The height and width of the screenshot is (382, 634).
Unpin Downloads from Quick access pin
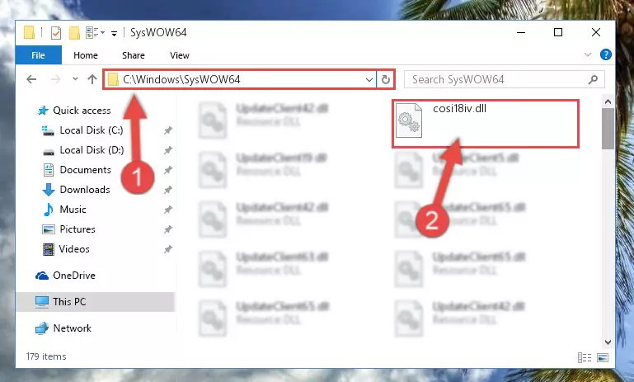coord(168,190)
